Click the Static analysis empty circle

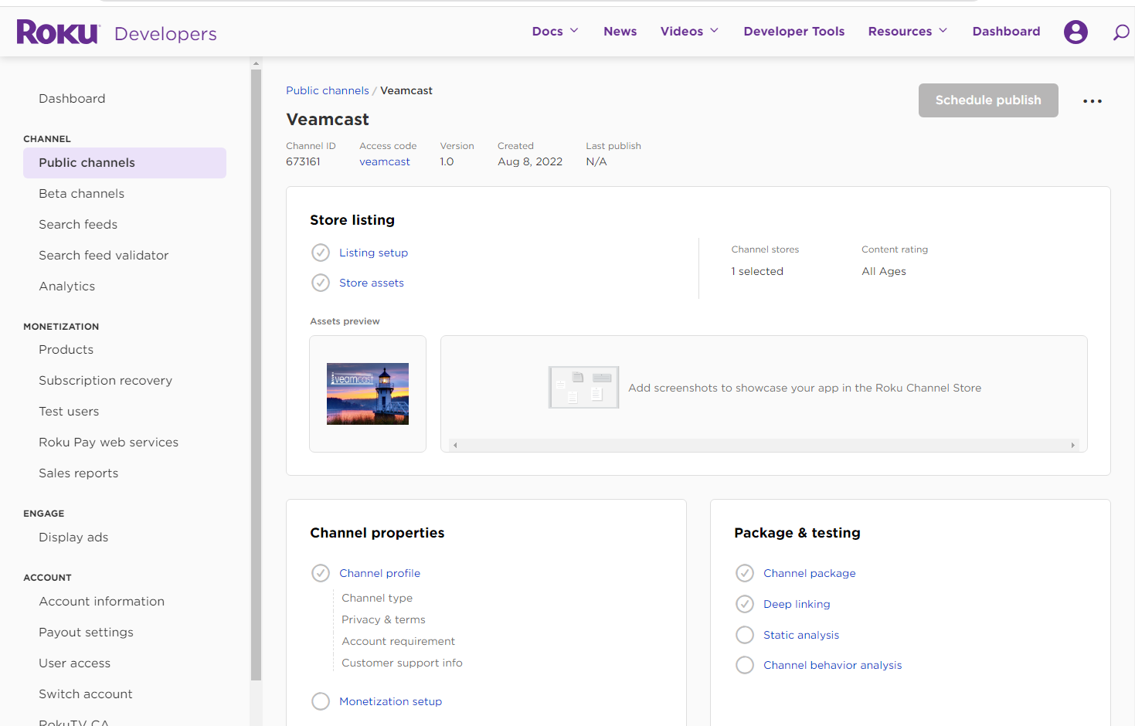coord(745,635)
